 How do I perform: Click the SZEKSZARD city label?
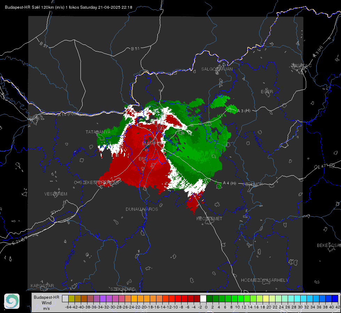(123, 289)
